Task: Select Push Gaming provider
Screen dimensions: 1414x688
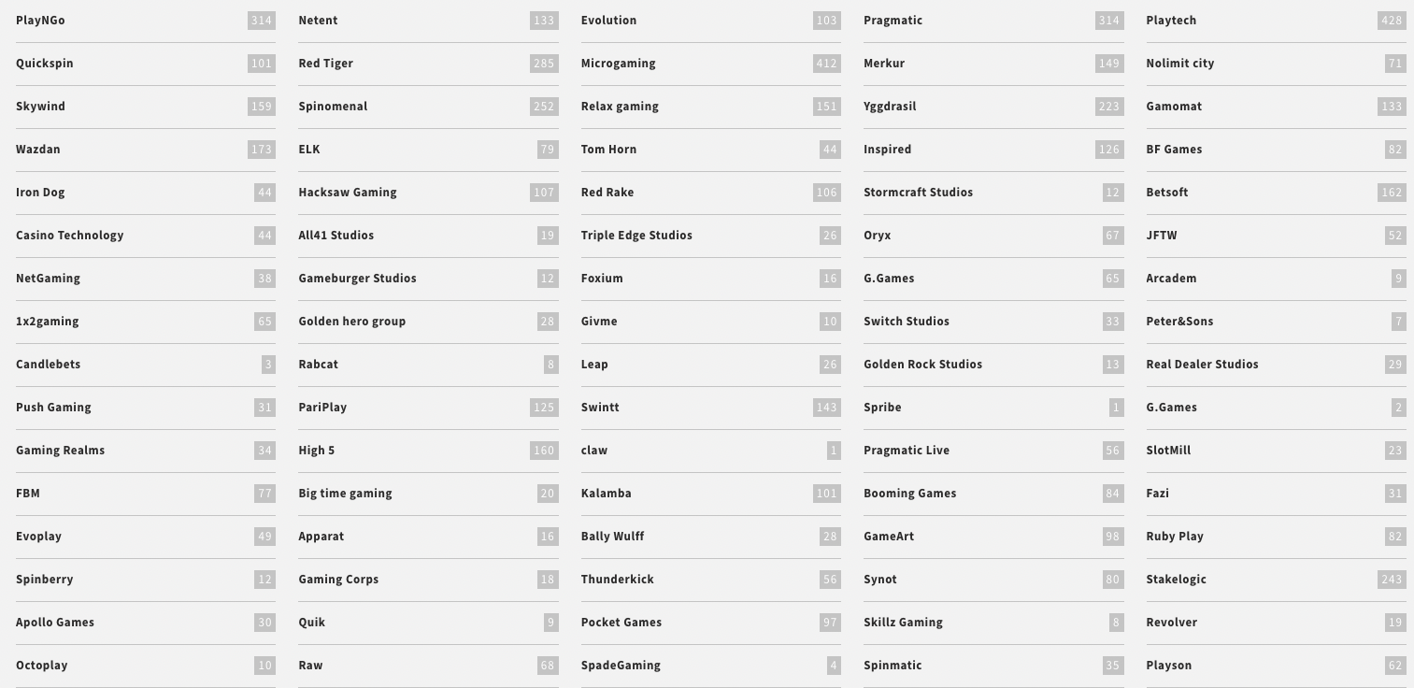Action: pos(146,408)
